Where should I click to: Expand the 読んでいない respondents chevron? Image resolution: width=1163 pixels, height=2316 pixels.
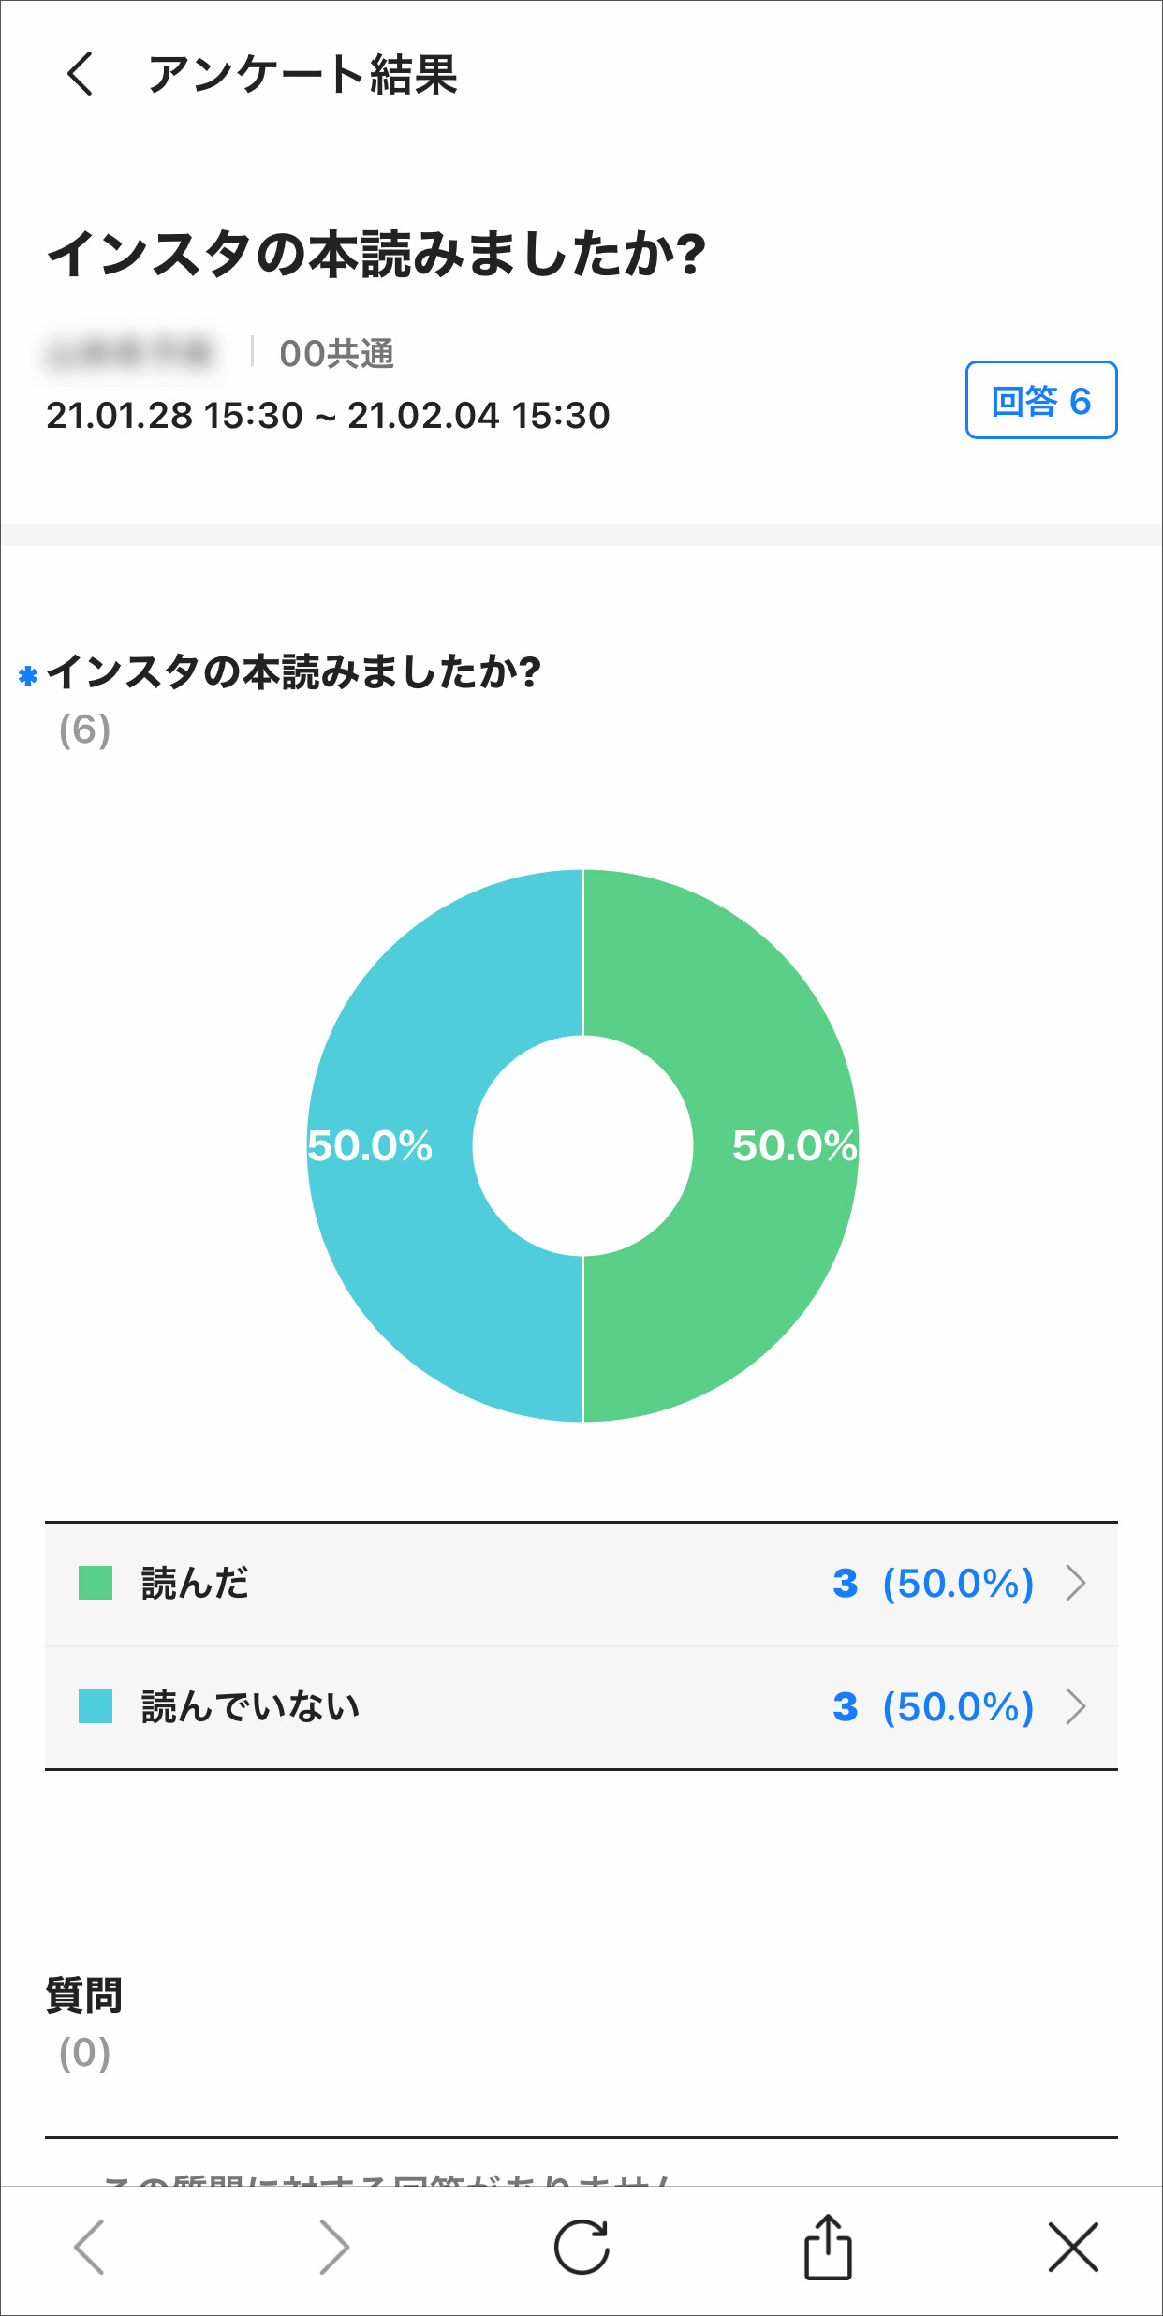[x=1076, y=1707]
